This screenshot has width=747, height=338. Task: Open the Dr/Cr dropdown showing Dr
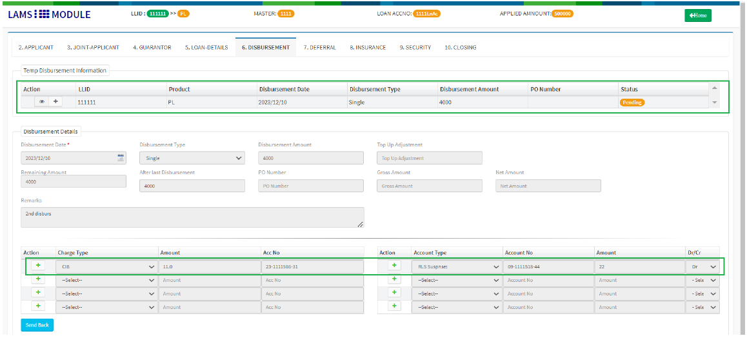[703, 266]
